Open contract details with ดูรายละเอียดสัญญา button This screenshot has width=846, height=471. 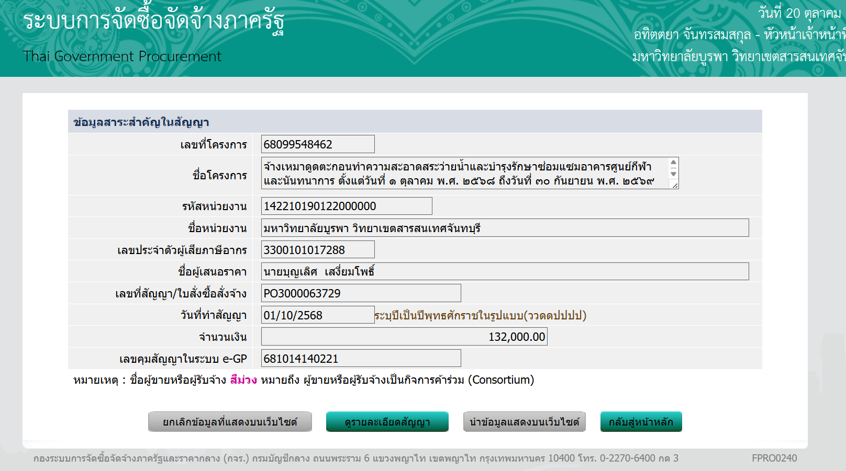pyautogui.click(x=387, y=422)
